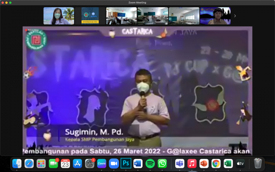275x172 pixels.
Task: Click the main speaker video view
Action: pos(137,91)
